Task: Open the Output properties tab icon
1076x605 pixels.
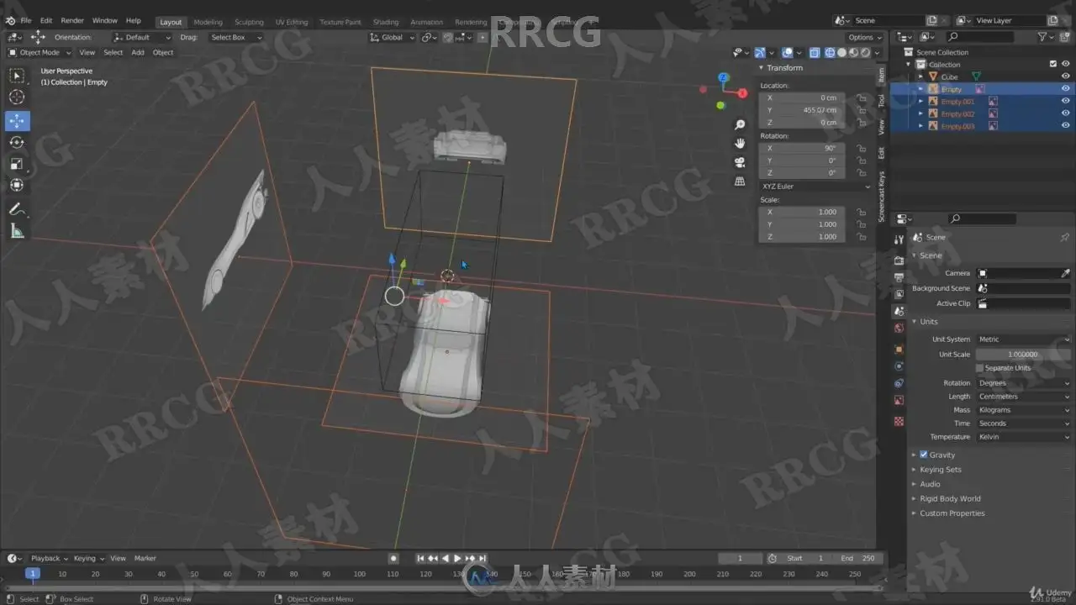Action: (899, 276)
